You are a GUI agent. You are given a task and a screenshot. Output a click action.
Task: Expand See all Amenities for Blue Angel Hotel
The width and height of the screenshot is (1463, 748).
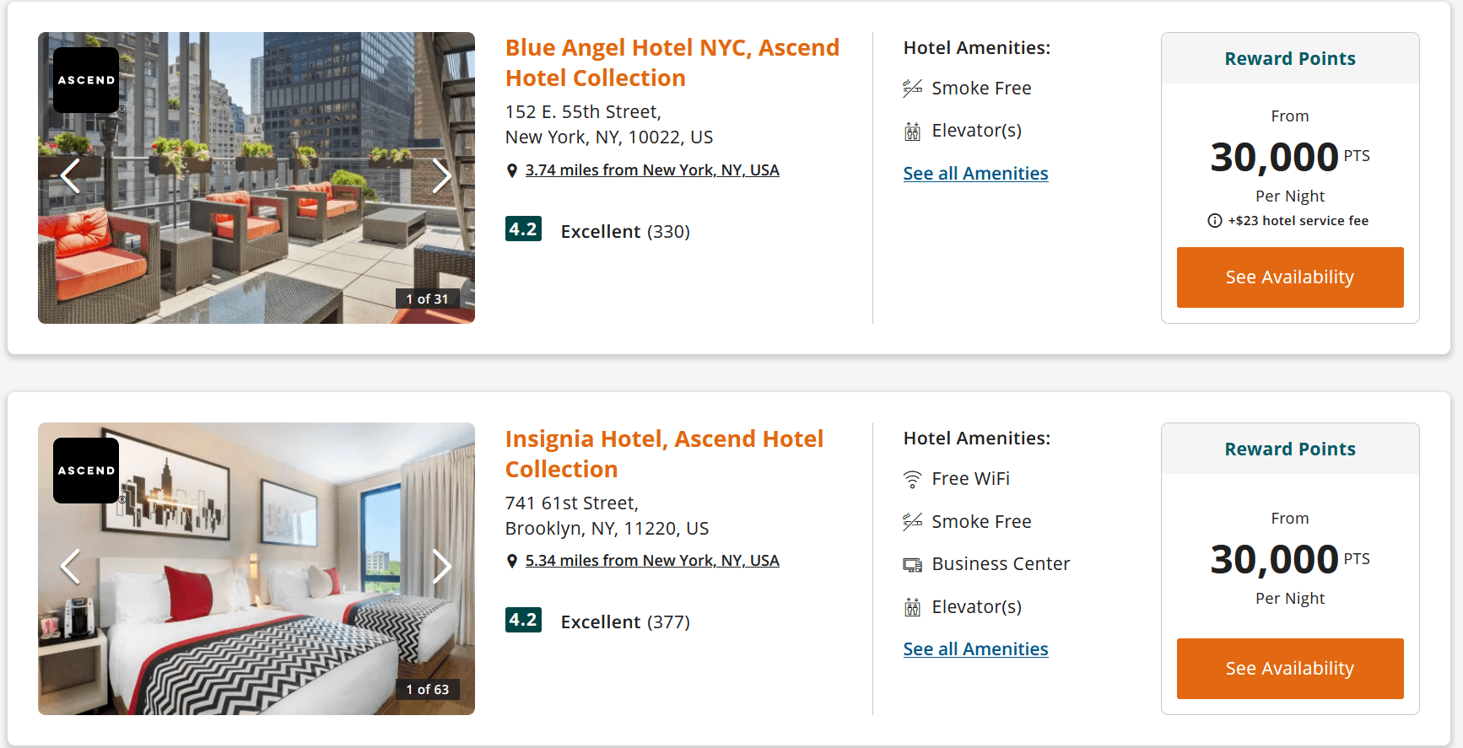point(975,174)
